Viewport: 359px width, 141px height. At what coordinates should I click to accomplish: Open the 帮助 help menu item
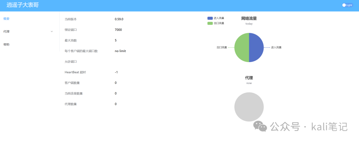point(6,45)
